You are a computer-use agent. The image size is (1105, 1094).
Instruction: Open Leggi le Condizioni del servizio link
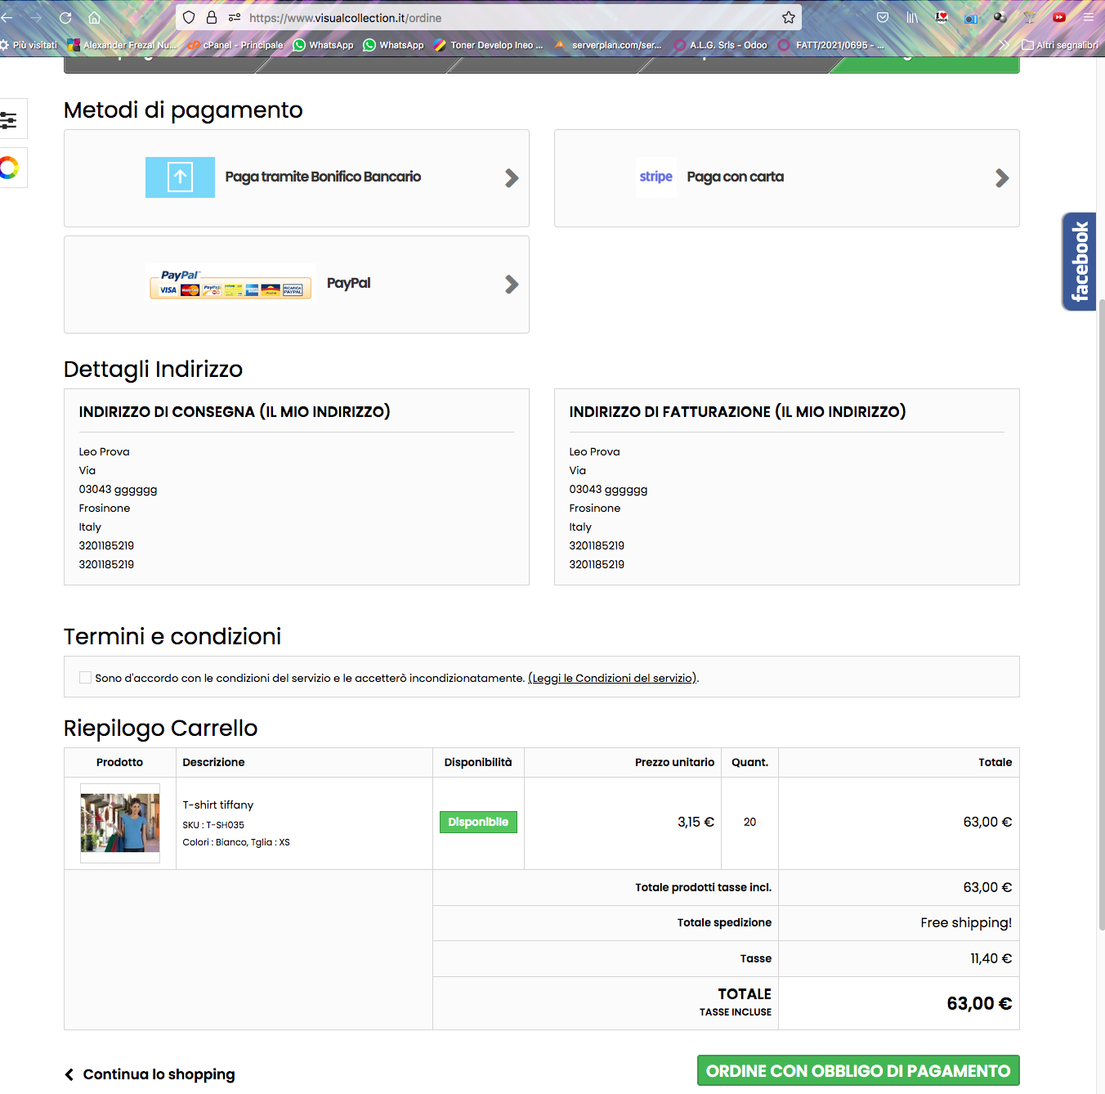click(613, 678)
